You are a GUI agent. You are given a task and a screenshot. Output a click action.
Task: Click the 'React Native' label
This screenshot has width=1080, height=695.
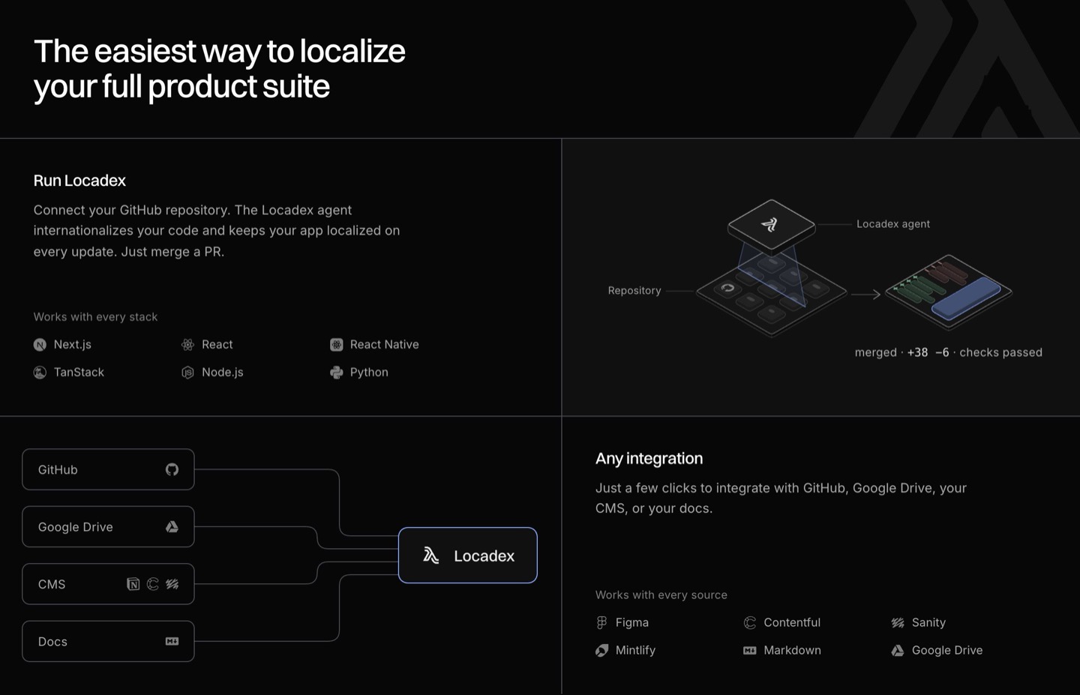(x=385, y=345)
